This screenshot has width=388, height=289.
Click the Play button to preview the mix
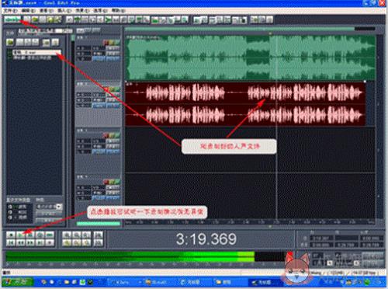pyautogui.click(x=20, y=235)
